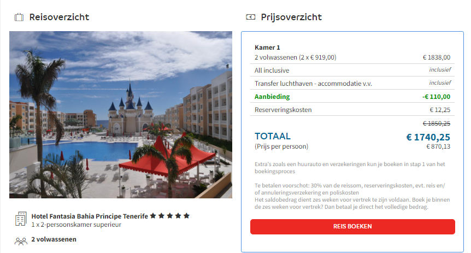Click the Transfer luchthaven - accommodatie row
The image size is (471, 253).
(352, 83)
